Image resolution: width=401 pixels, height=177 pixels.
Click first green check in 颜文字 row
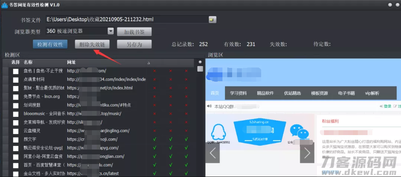point(154,140)
